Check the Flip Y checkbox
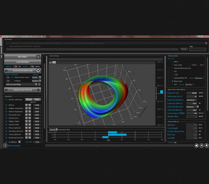Screen dimensions: 209x184 [x=198, y=65]
